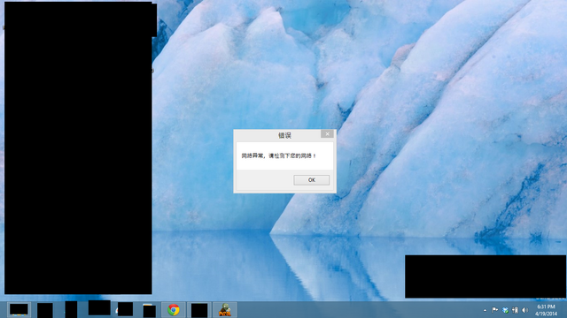Screen dimensions: 567x318
Task: Close the 错误 error dialog
Action: pyautogui.click(x=327, y=133)
